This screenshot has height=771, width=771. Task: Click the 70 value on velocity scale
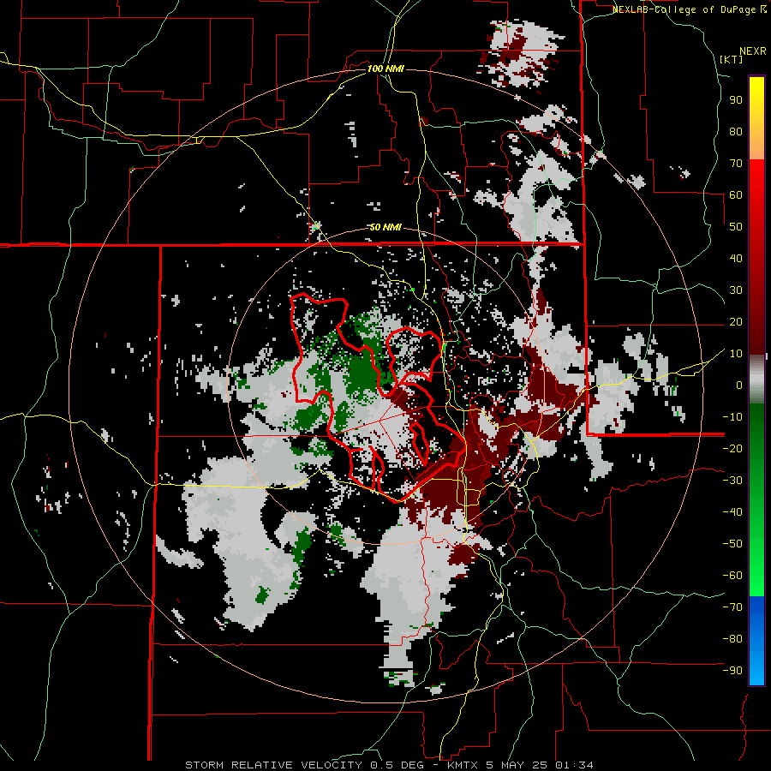click(x=736, y=164)
